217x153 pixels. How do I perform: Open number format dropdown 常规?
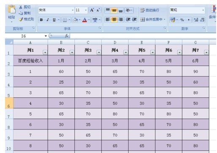coord(203,10)
